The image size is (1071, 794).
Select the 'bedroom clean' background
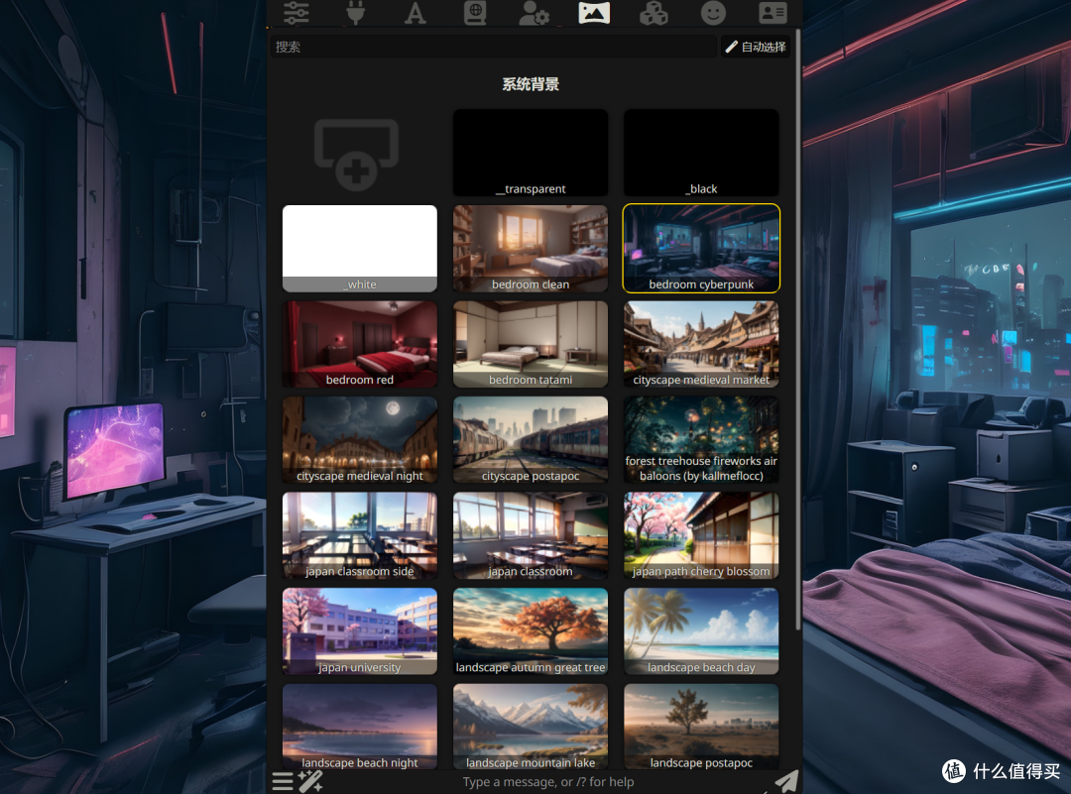point(531,248)
